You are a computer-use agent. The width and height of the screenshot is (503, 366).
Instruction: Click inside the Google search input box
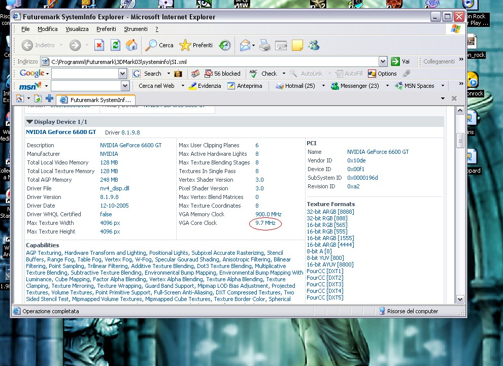pos(85,74)
